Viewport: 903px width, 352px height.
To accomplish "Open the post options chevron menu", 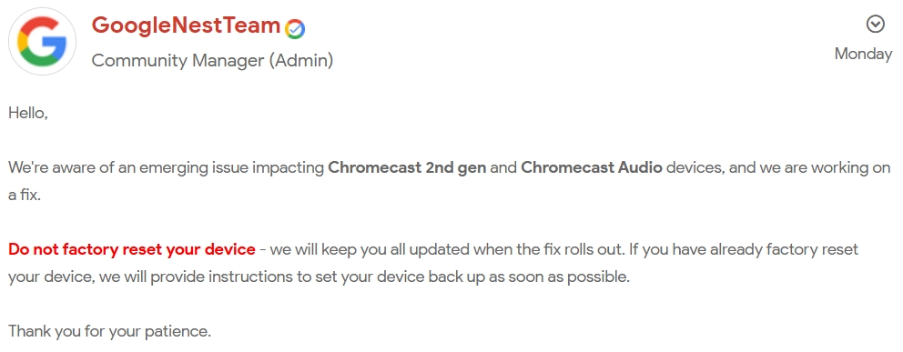I will 875,25.
